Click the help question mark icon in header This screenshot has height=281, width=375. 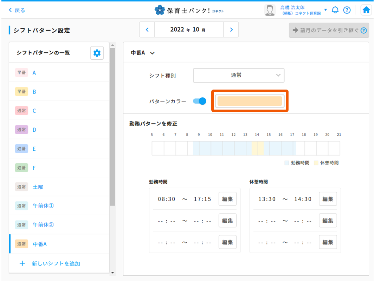tap(347, 10)
